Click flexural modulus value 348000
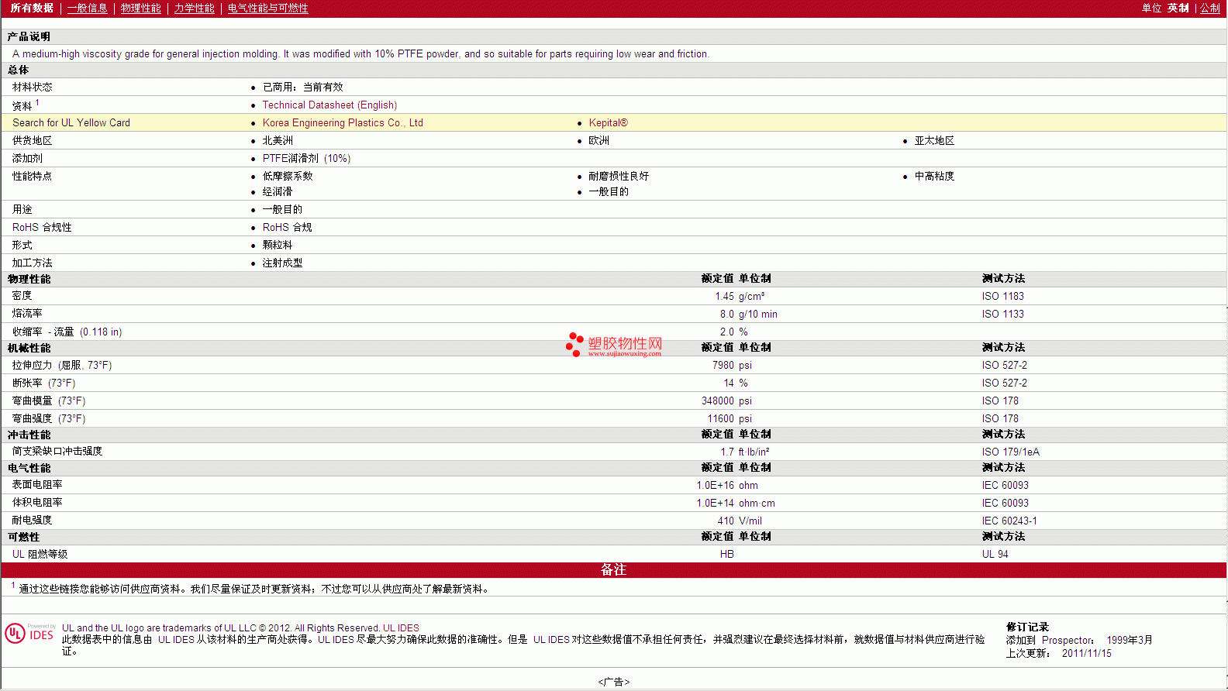Screen dimensions: 1228x691 click(718, 401)
